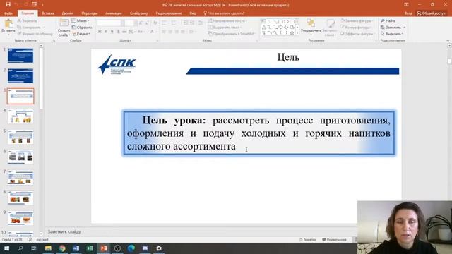
Task: Select the down arrow shape in gallery
Action: click(x=286, y=27)
